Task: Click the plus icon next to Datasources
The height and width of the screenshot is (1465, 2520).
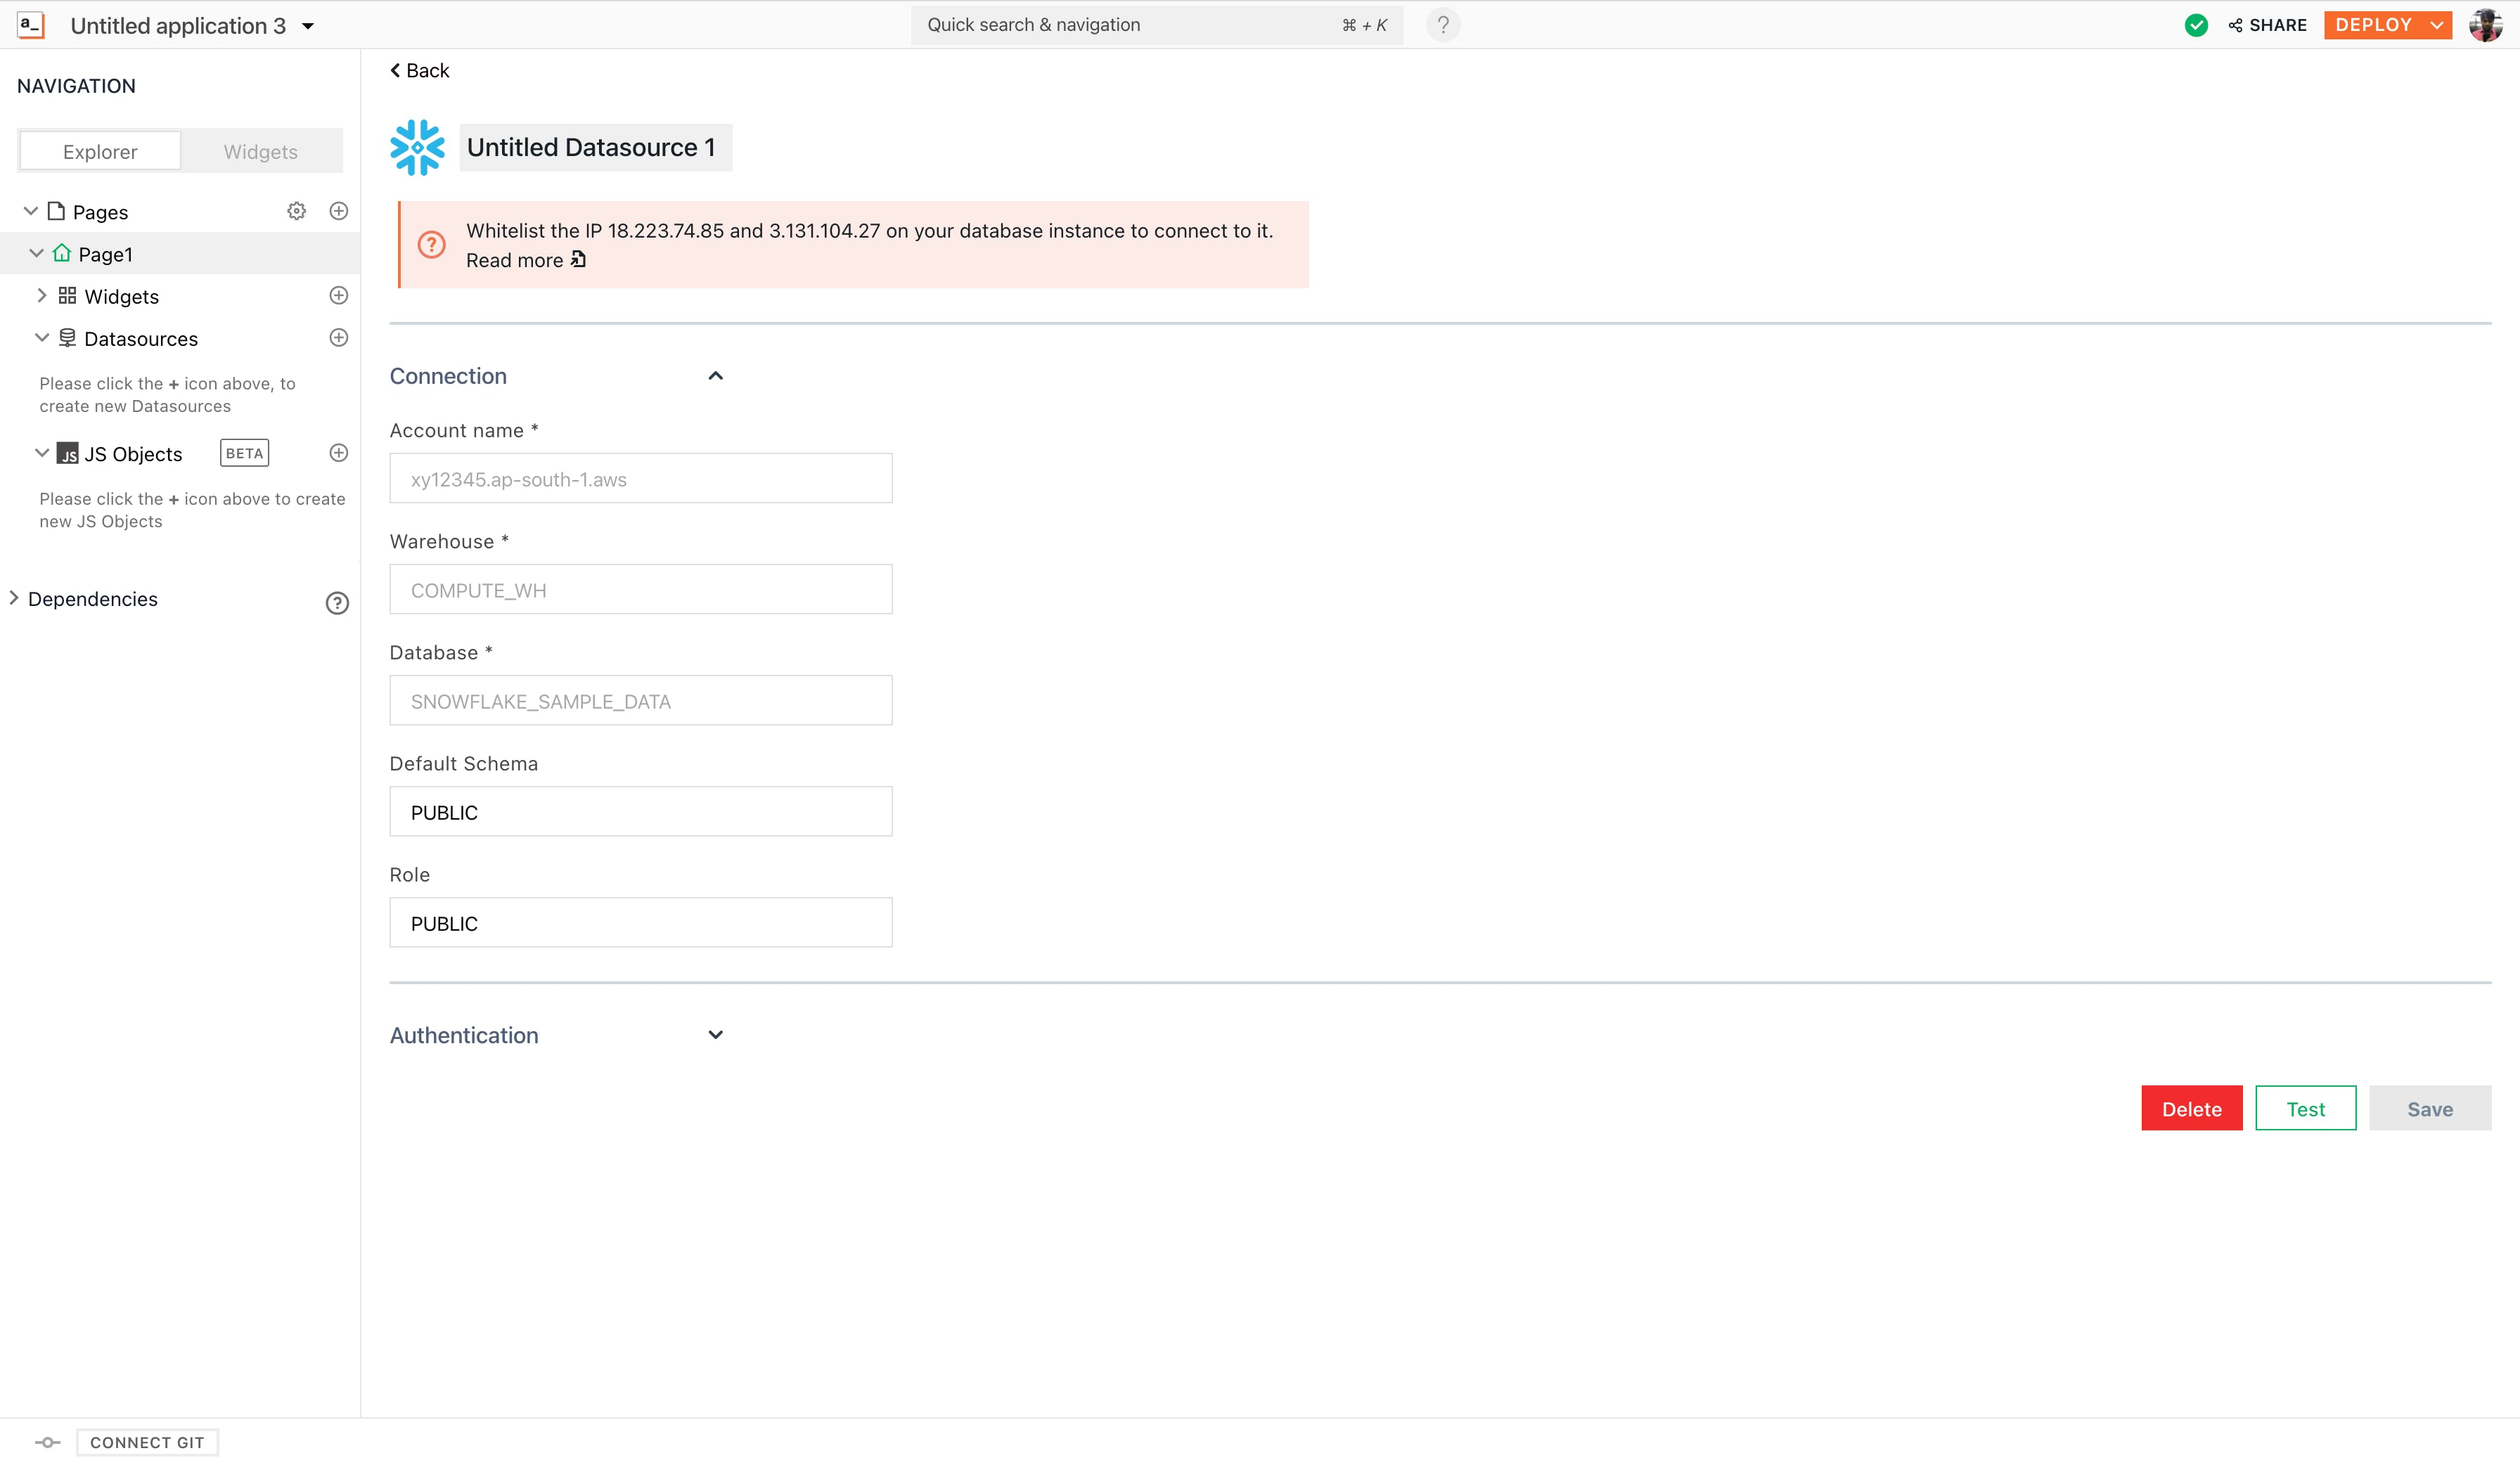Action: point(339,337)
